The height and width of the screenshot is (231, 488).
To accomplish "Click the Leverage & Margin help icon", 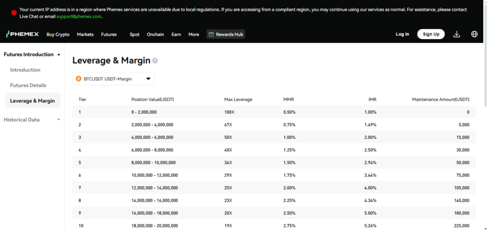I will coord(155,61).
